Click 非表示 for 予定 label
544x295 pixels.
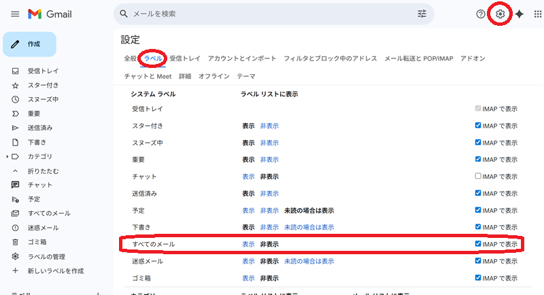pos(269,211)
